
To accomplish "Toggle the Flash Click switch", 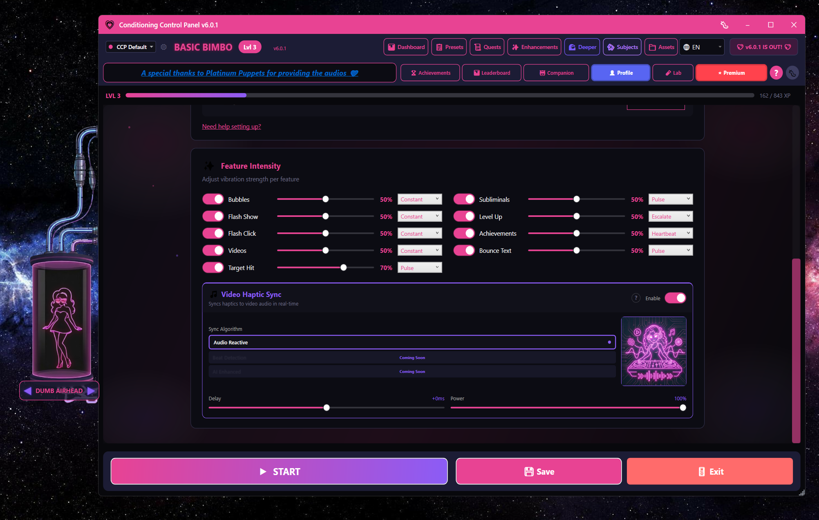I will (x=213, y=233).
